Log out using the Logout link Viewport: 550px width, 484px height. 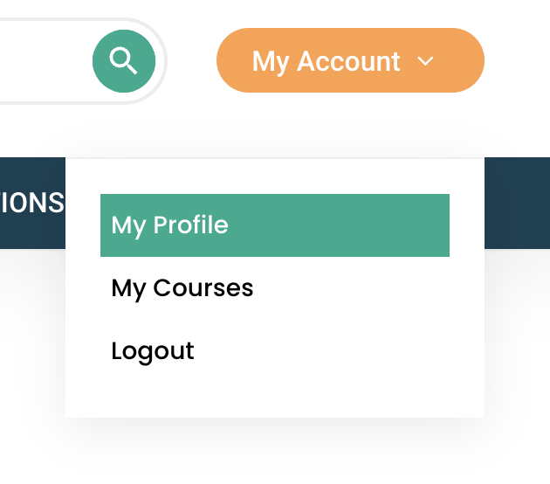click(153, 351)
